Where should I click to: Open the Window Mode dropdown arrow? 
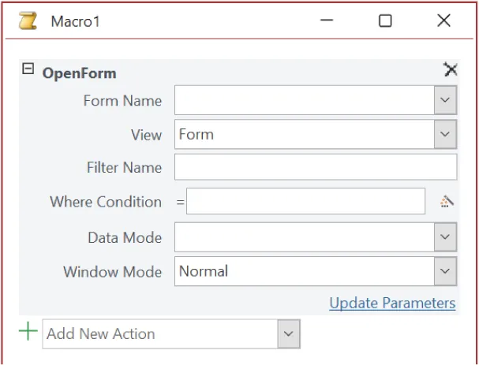445,271
